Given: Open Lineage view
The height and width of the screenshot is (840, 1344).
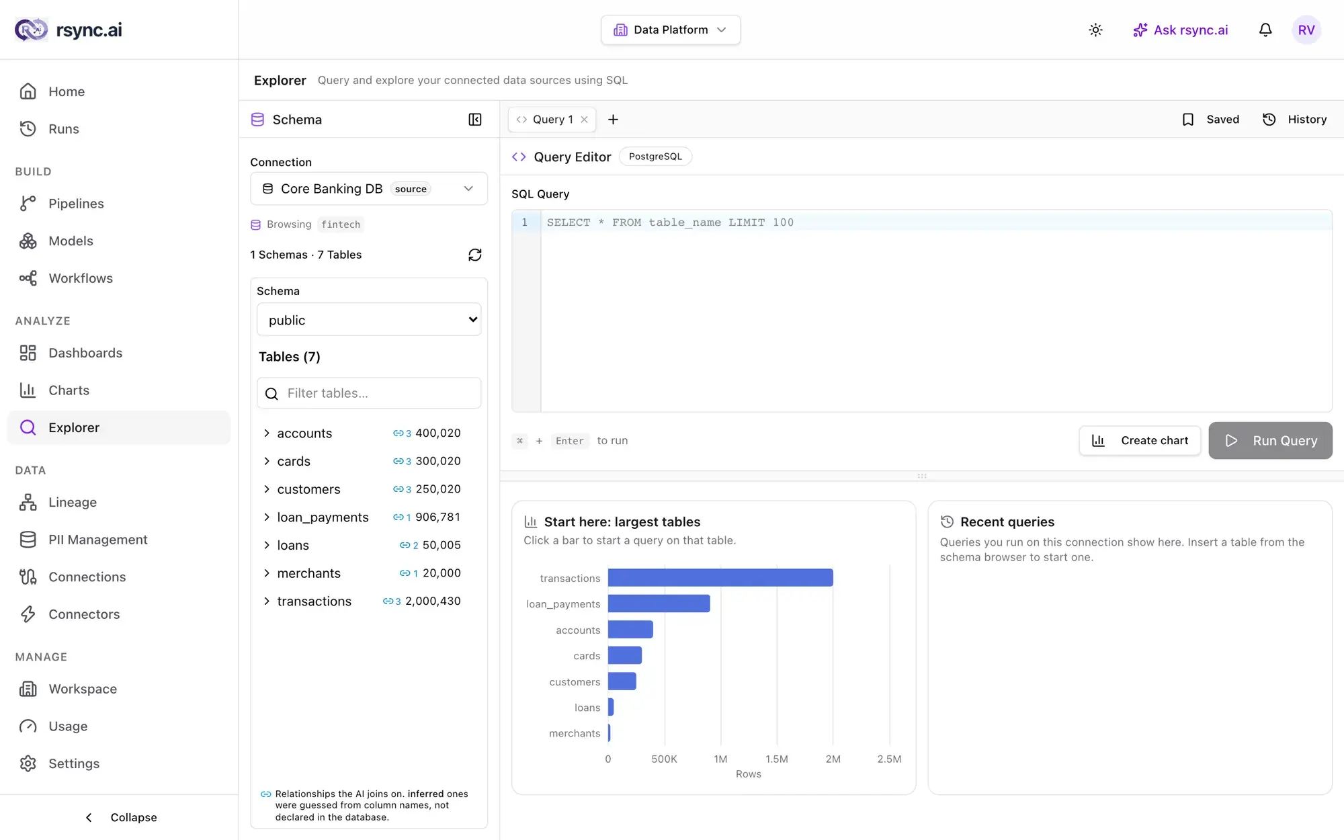Looking at the screenshot, I should click(119, 502).
